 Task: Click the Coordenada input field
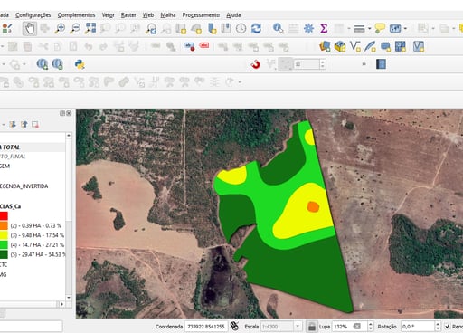(205, 327)
